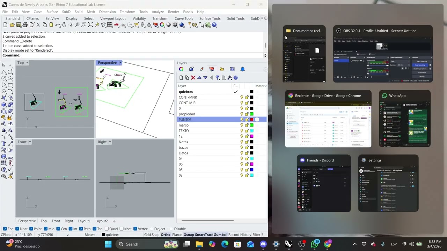
Task: Open the Environments sphere panel tab
Action: pos(191,69)
